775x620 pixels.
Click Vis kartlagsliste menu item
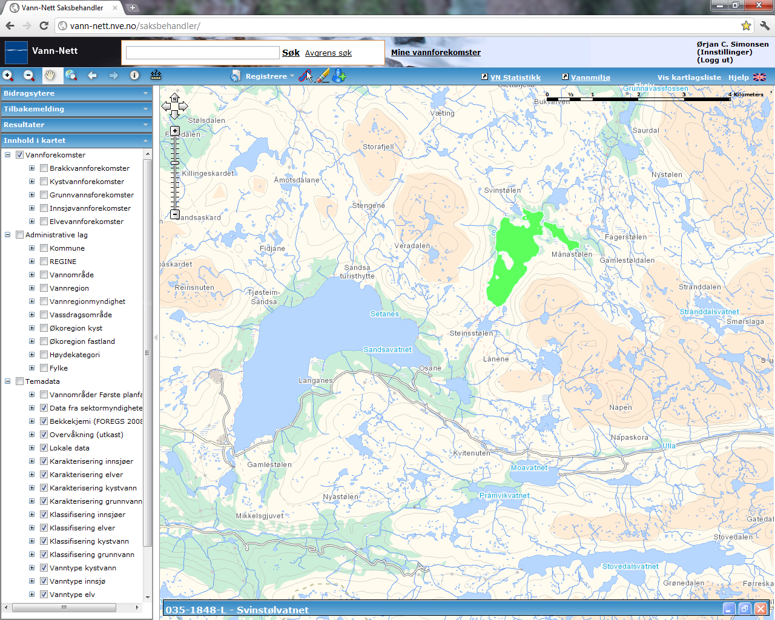pyautogui.click(x=689, y=77)
